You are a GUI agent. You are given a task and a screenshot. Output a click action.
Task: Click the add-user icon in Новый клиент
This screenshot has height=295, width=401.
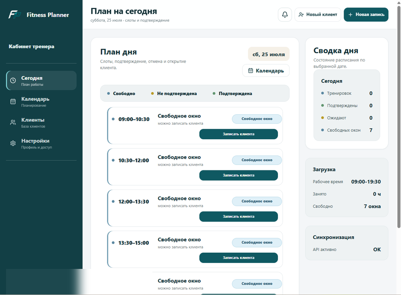pos(301,15)
